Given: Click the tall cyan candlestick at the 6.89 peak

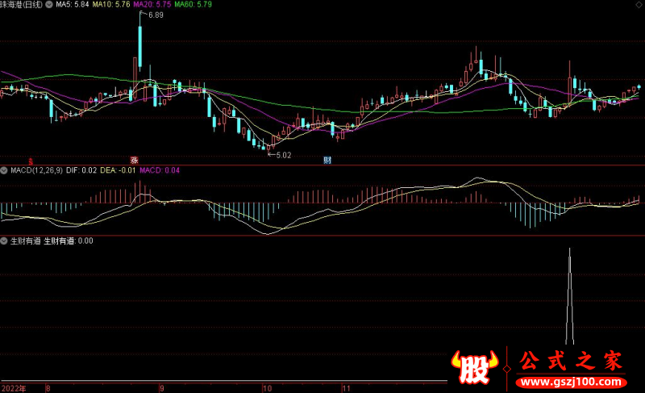Looking at the screenshot, I should [140, 46].
